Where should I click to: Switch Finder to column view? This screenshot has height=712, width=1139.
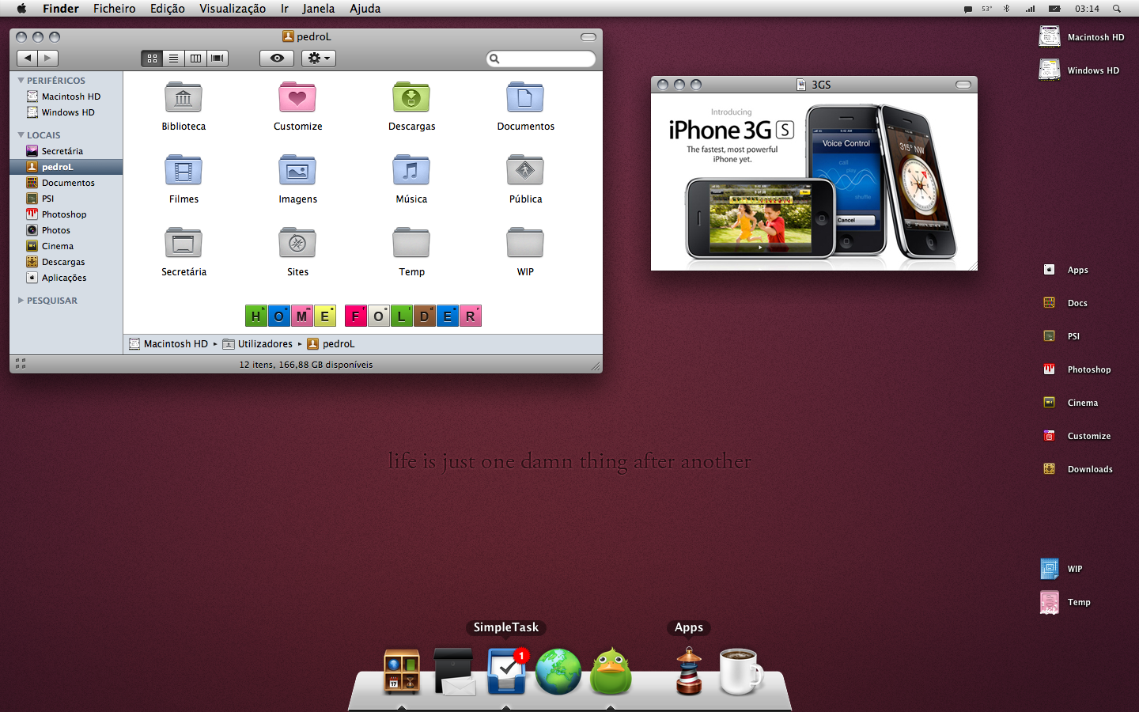[x=195, y=58]
